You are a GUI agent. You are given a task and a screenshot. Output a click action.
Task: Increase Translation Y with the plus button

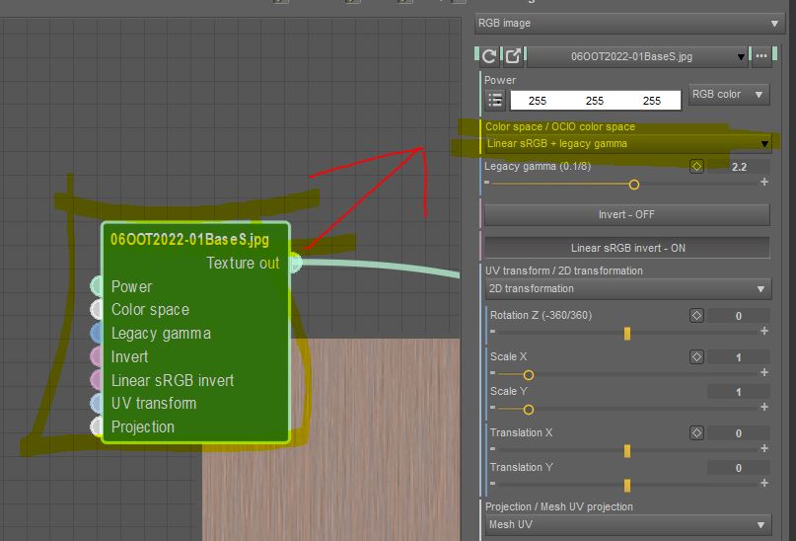[764, 484]
